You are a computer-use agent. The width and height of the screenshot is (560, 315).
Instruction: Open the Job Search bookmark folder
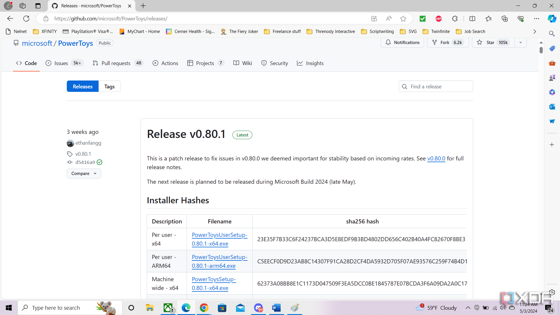click(x=470, y=32)
